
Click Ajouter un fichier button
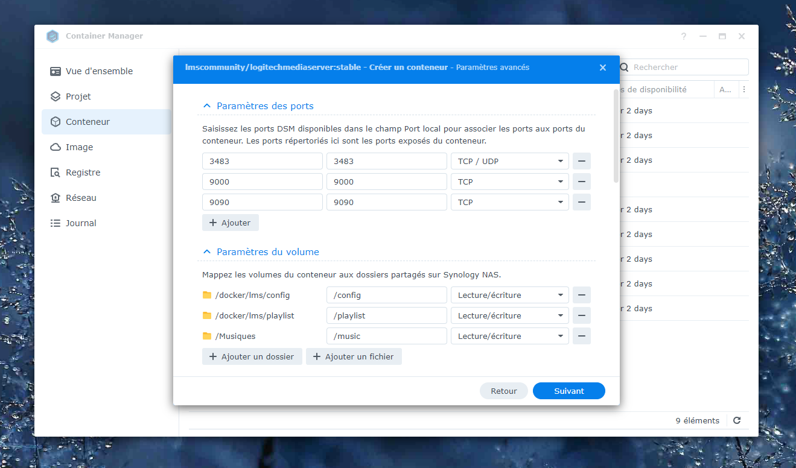coord(354,356)
